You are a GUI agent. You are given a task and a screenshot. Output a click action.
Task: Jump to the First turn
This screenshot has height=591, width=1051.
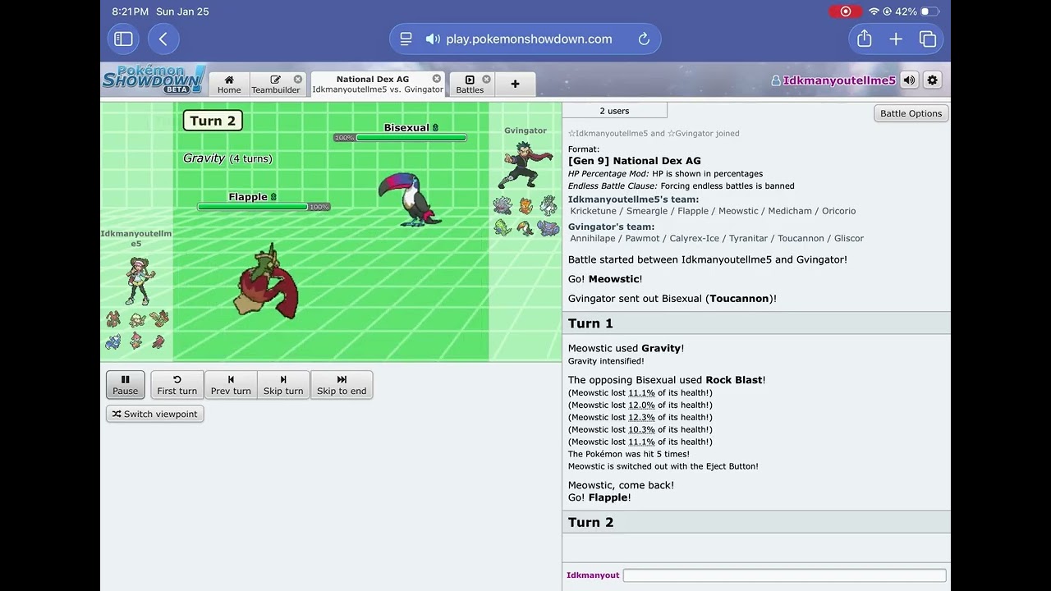click(x=177, y=385)
